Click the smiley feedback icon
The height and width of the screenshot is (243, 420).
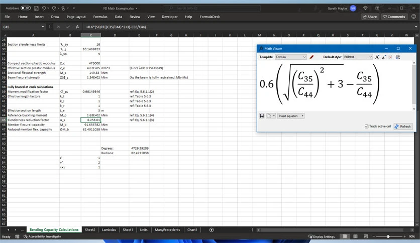tap(413, 17)
